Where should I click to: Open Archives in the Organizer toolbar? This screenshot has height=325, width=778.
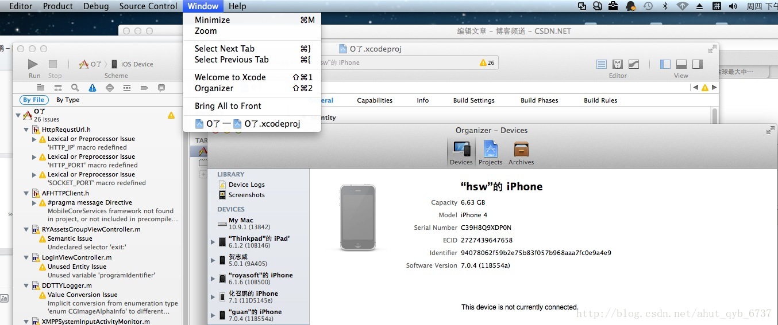[x=521, y=152]
